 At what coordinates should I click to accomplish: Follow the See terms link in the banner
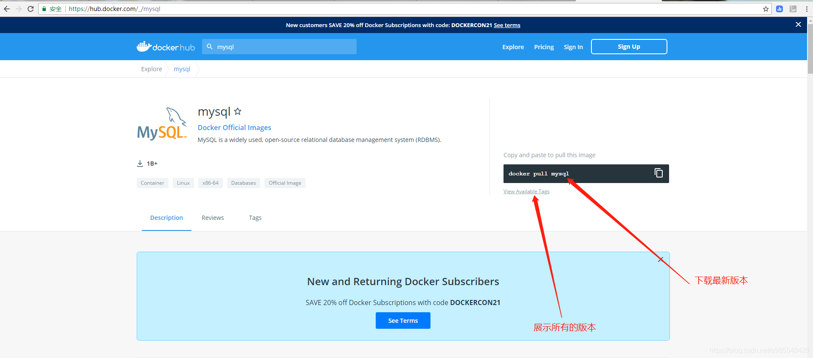click(x=507, y=25)
